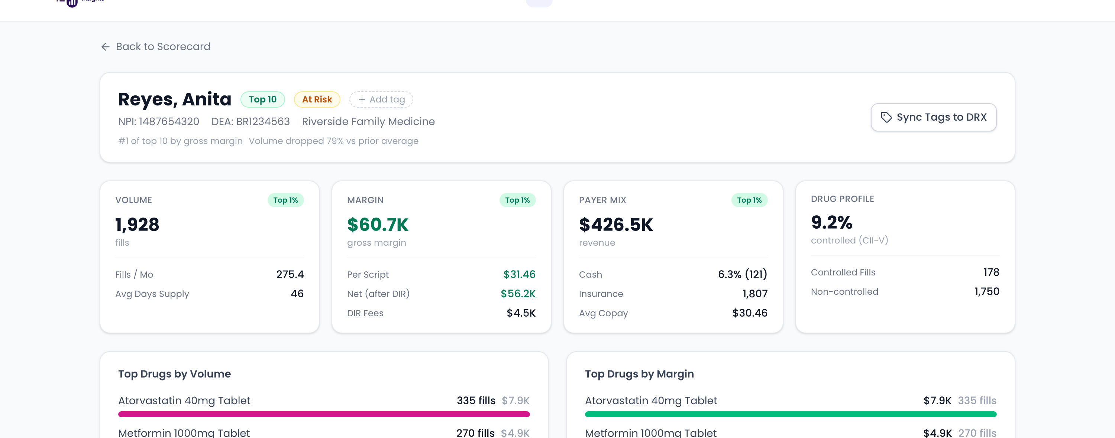Select the Top 10 tag chip

coord(262,99)
